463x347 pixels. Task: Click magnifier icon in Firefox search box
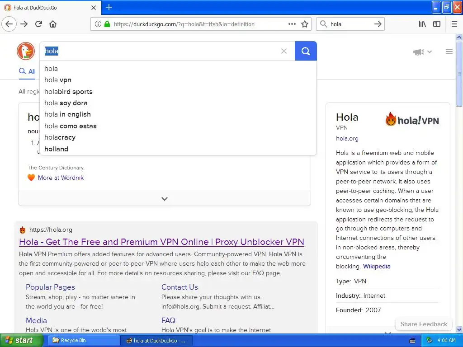[324, 24]
